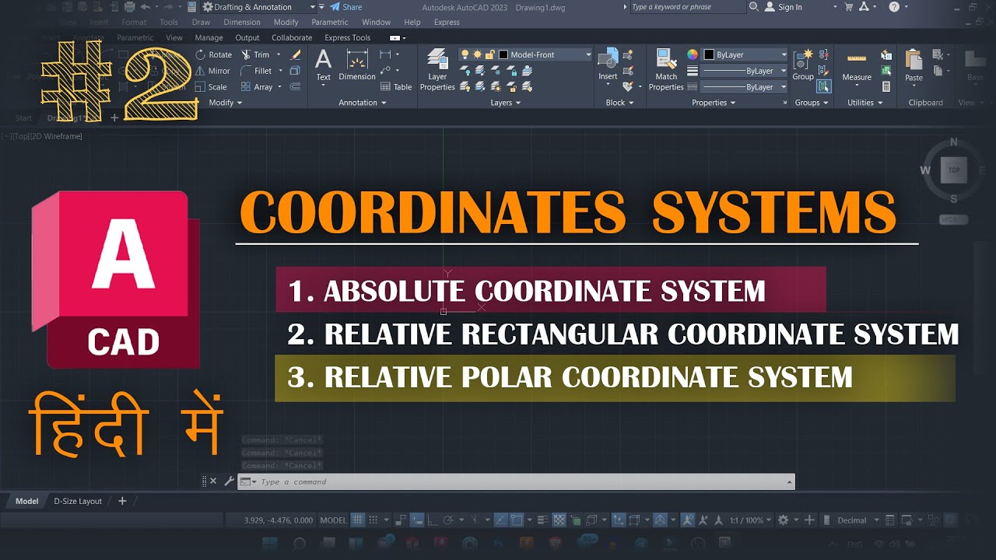The height and width of the screenshot is (560, 996).
Task: Select the Mirror tool in Modify panel
Action: pos(212,71)
